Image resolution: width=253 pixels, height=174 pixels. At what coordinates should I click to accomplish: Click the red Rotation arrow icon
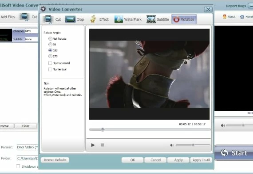point(176,19)
